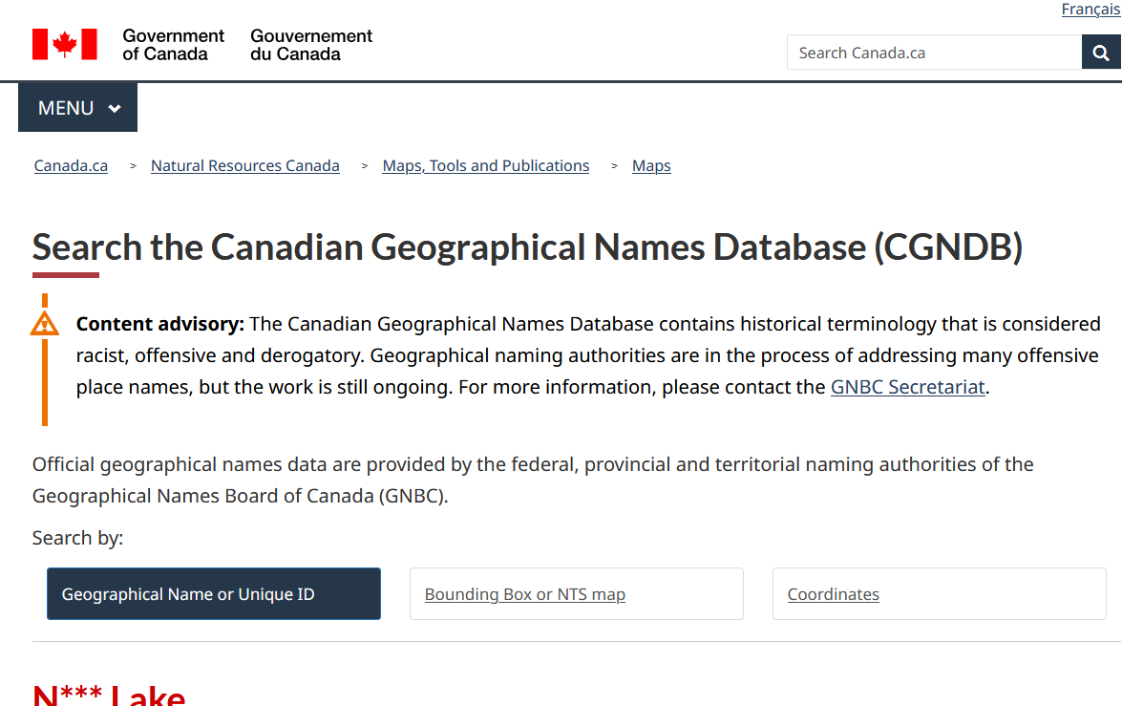This screenshot has height=706, width=1122.
Task: Open Natural Resources Canada breadcrumb
Action: [244, 165]
